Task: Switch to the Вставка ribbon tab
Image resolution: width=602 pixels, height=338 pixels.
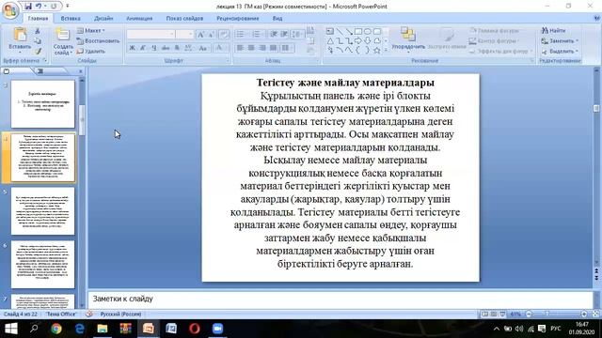Action: tap(71, 19)
